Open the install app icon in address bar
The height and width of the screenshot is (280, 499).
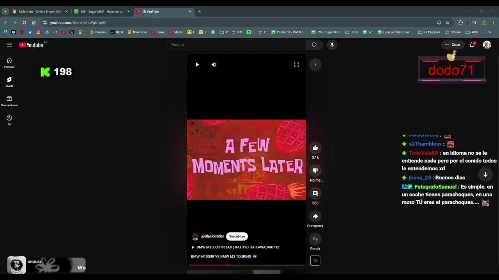pyautogui.click(x=439, y=23)
